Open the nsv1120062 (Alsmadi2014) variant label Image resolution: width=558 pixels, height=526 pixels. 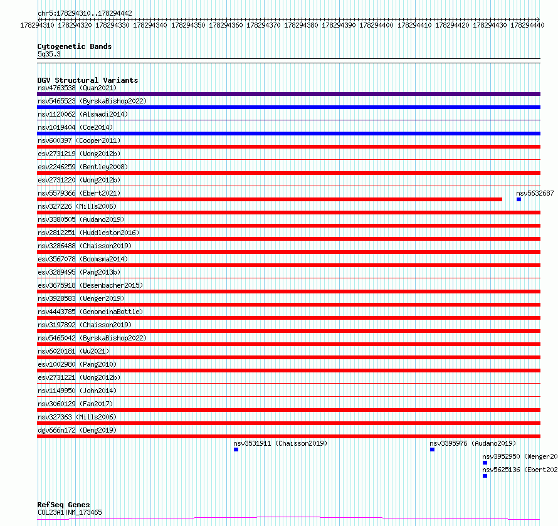(x=83, y=114)
